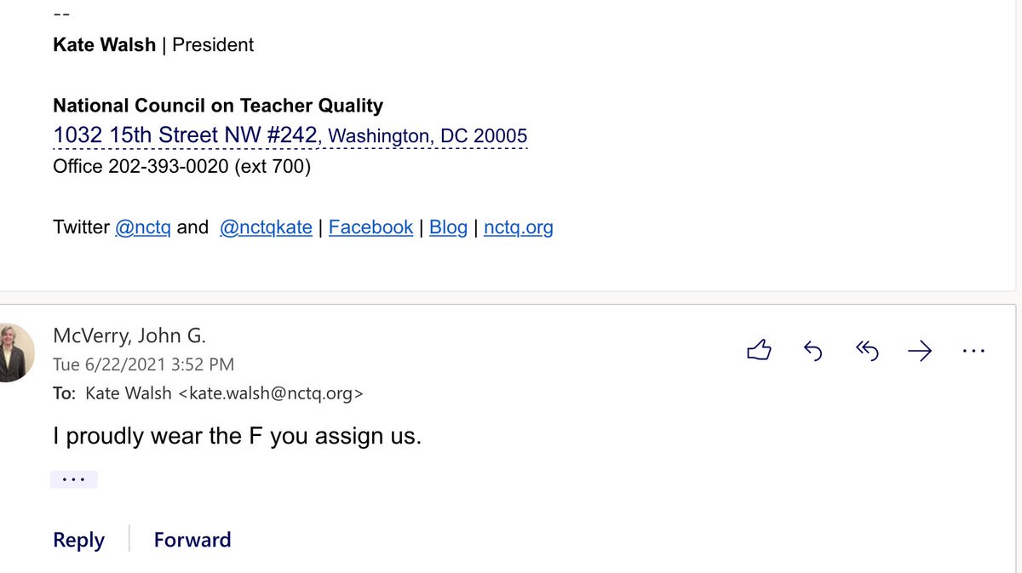
Task: Open the Blog link in signature
Action: (x=448, y=227)
